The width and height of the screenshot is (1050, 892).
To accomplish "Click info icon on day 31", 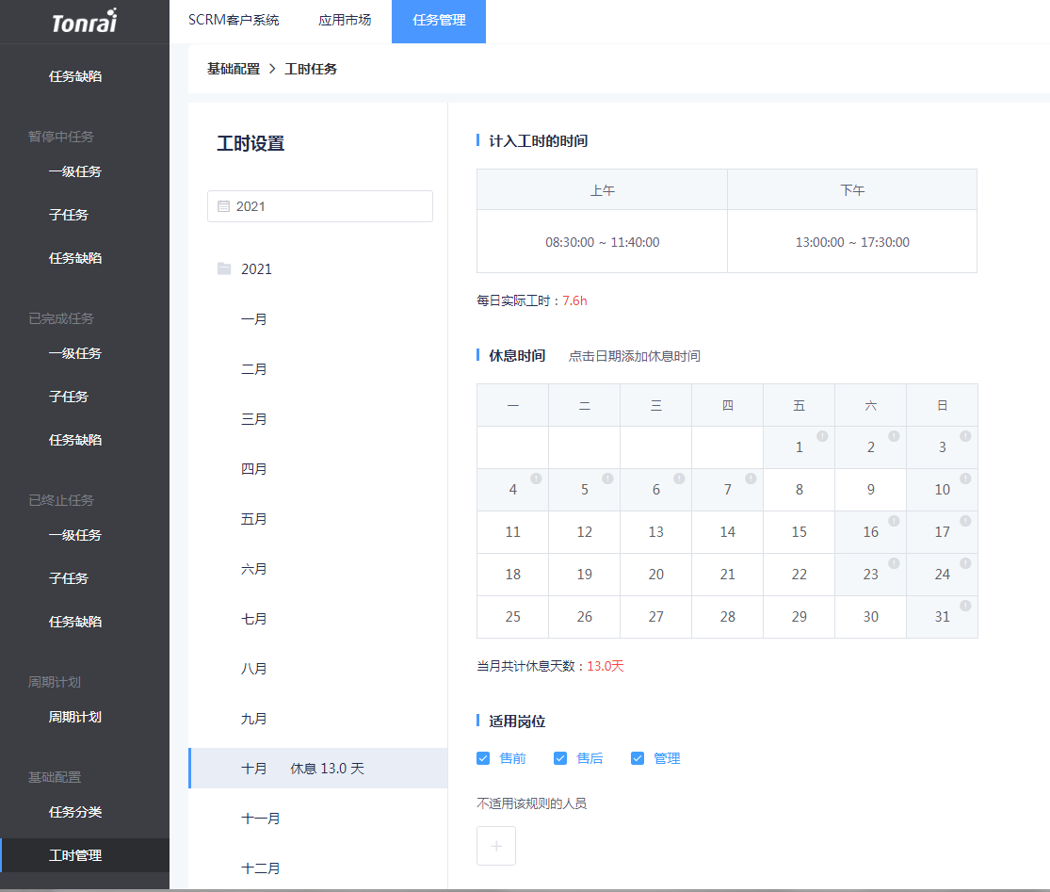I will click(965, 606).
